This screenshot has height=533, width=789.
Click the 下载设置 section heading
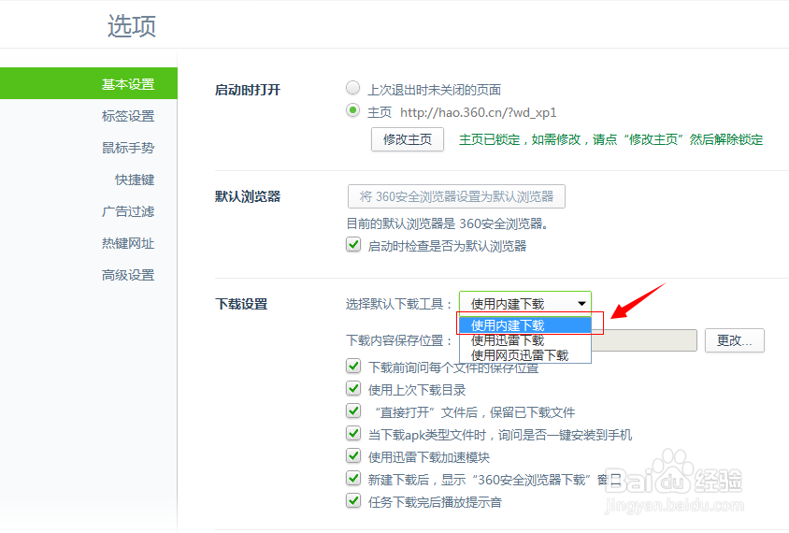[241, 304]
